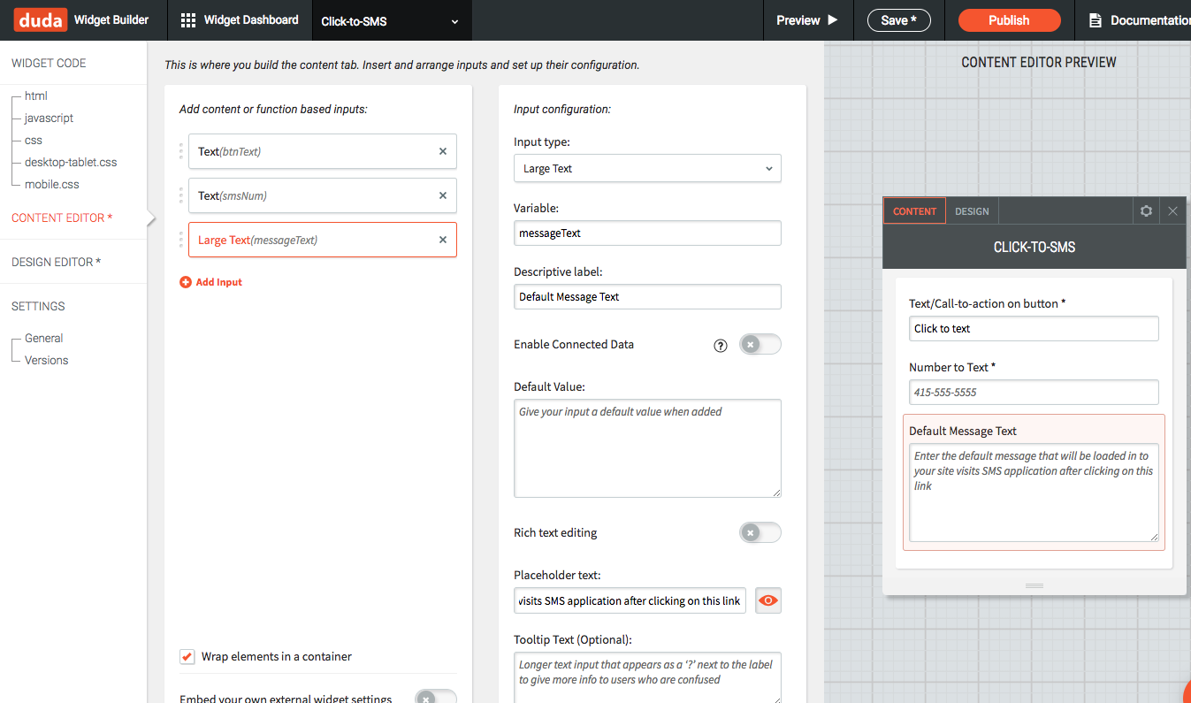Open the Input type dropdown
The width and height of the screenshot is (1191, 703).
(647, 168)
